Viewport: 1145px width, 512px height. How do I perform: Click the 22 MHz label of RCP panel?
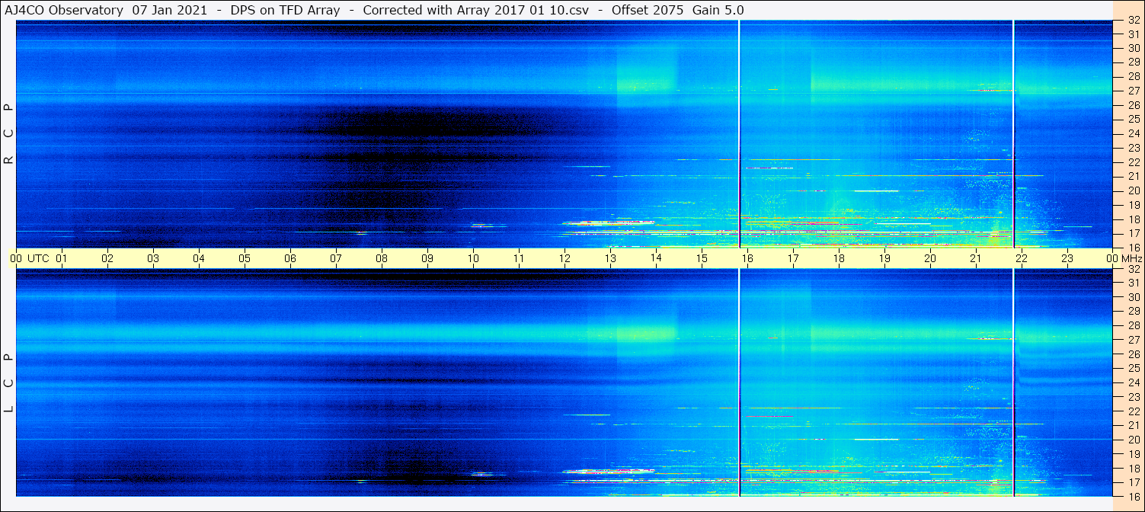pyautogui.click(x=1133, y=162)
